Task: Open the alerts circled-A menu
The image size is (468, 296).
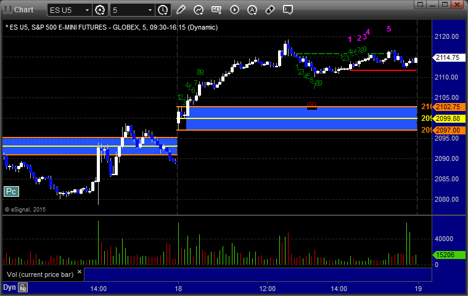Action: tap(252, 10)
